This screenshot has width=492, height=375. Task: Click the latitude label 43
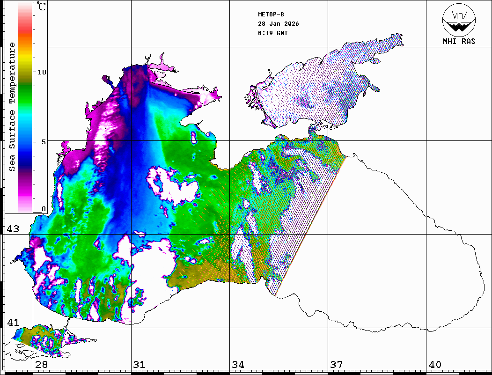(13, 229)
